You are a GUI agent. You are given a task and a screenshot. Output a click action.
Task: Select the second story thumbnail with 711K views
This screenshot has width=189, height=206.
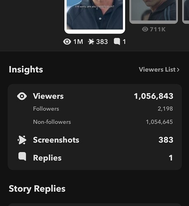[154, 12]
